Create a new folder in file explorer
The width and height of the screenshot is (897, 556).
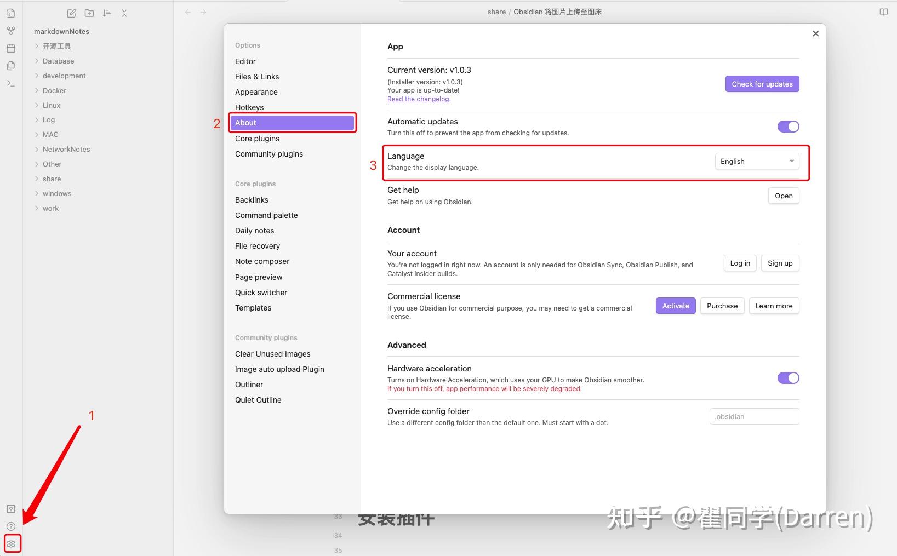point(89,13)
